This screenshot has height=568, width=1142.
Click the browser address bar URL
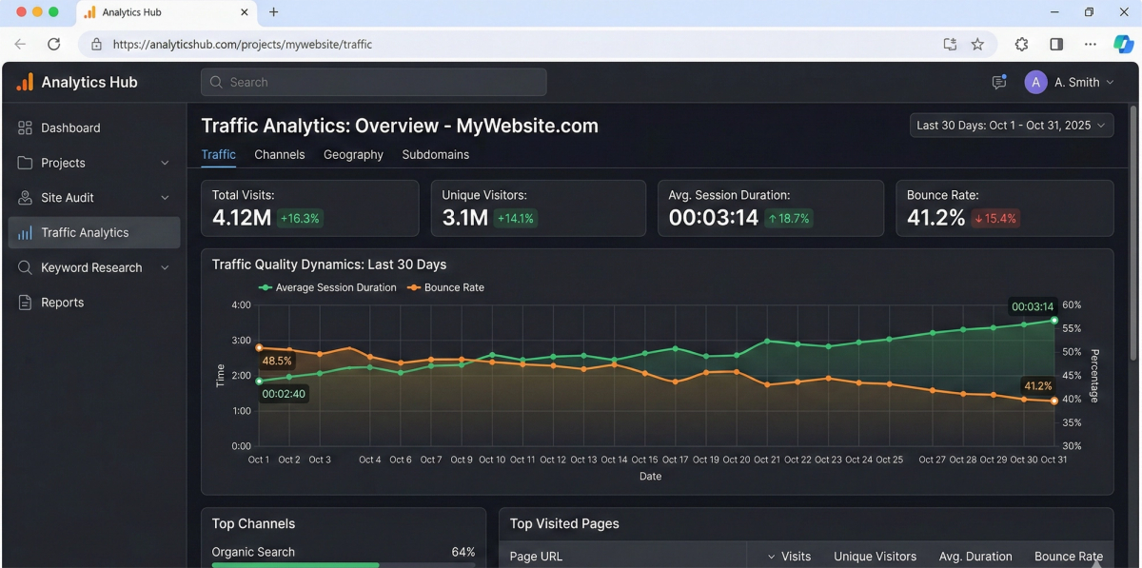point(243,44)
